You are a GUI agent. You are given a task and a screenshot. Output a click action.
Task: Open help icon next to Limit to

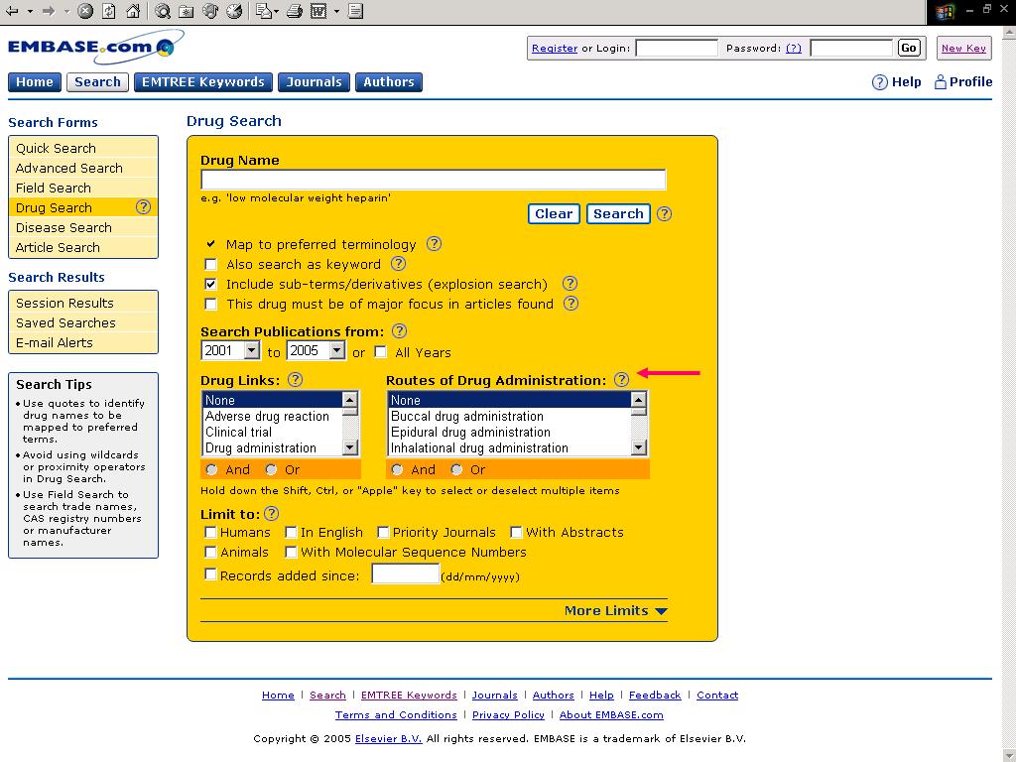(x=272, y=514)
